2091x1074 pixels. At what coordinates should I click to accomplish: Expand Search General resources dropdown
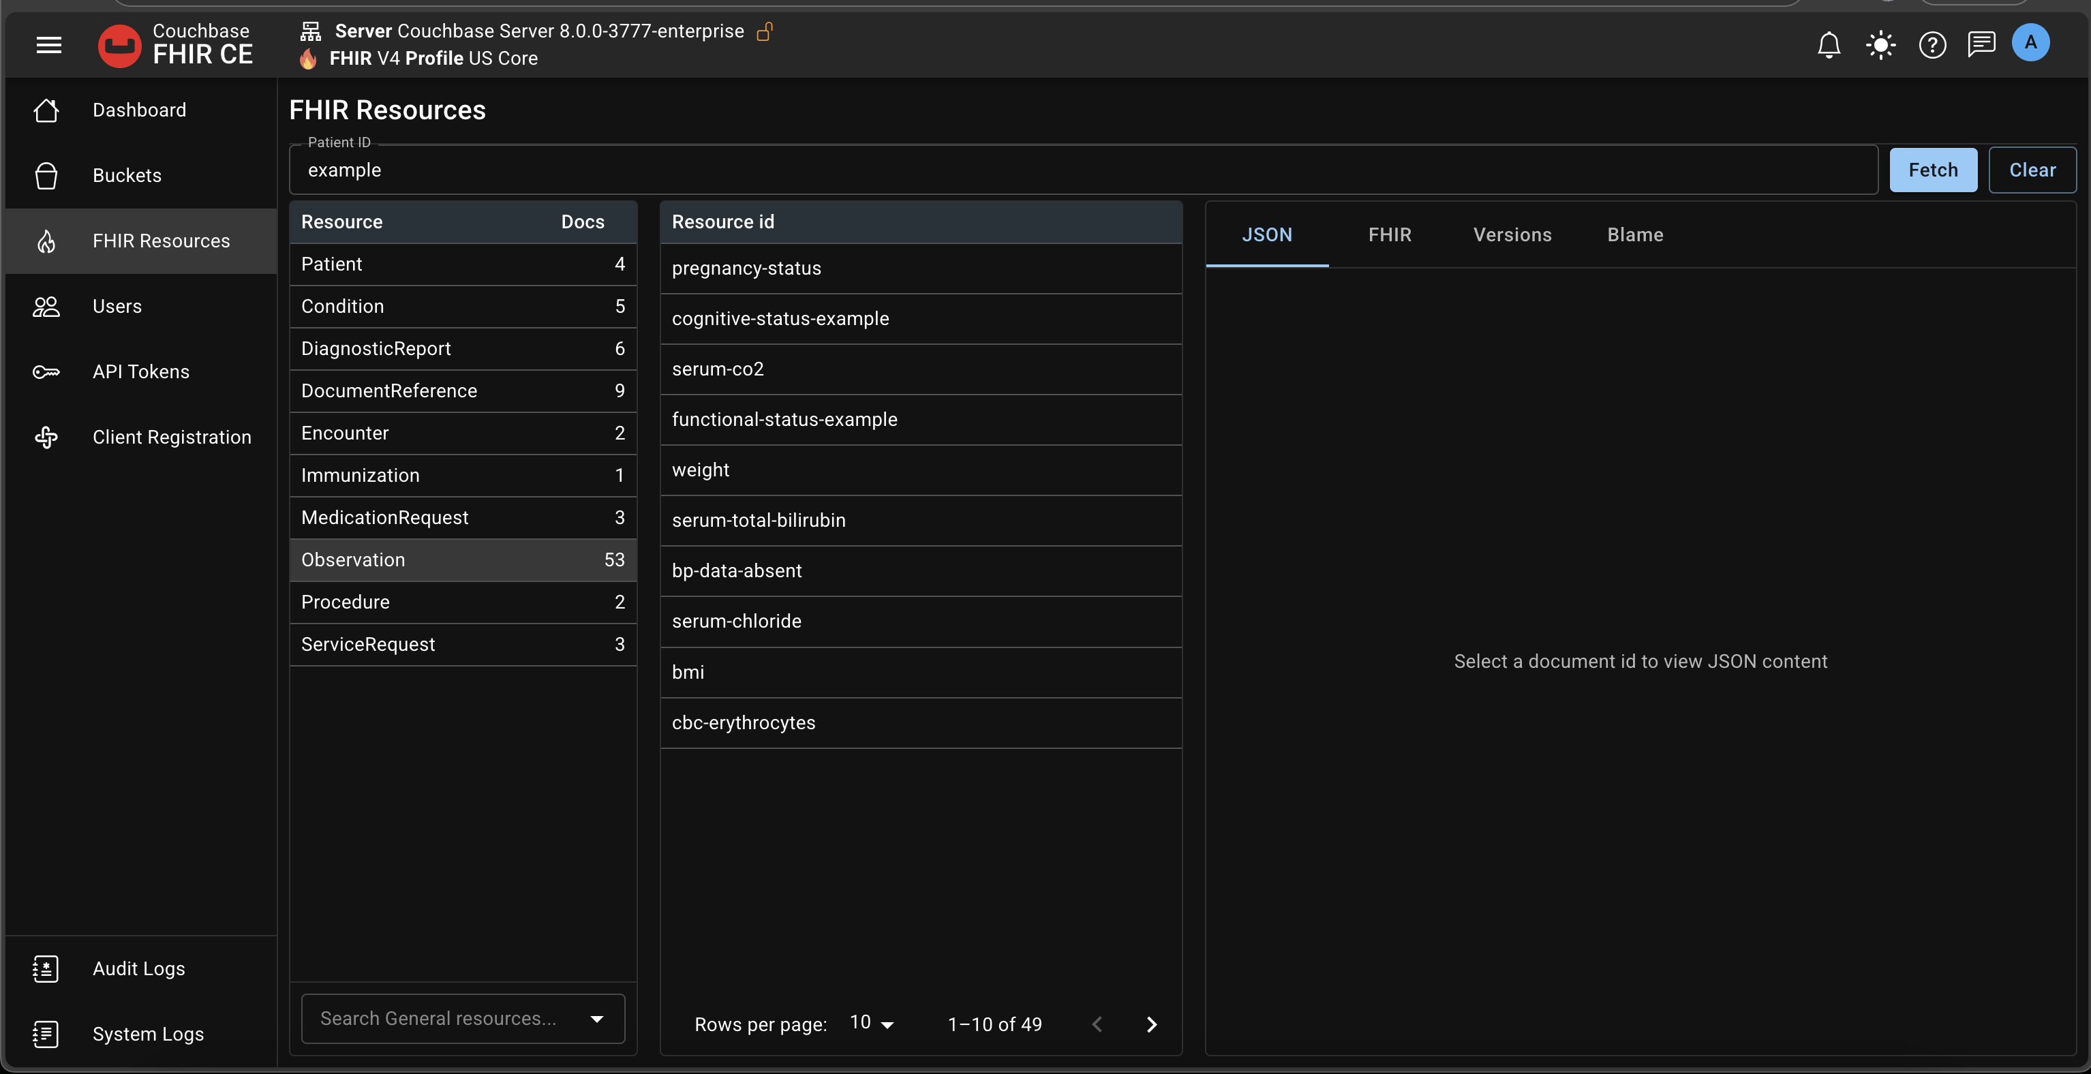[x=596, y=1019]
